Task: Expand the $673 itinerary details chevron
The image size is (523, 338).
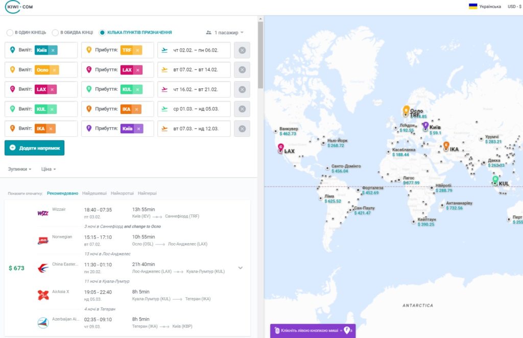Action: 240,268
